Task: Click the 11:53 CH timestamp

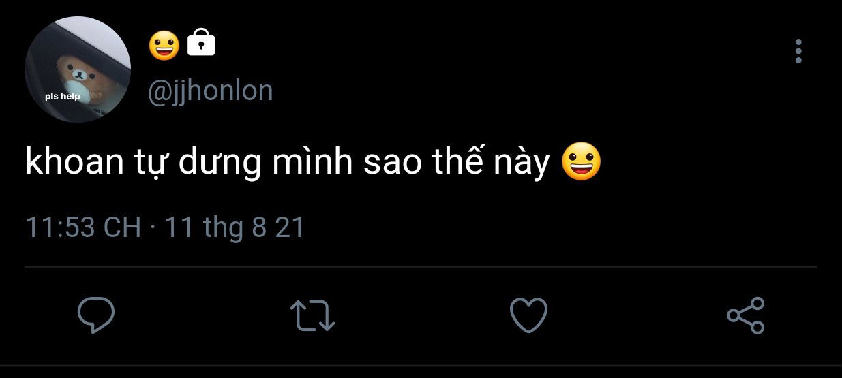Action: pos(82,227)
